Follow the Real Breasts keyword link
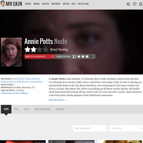This screenshot has width=143, height=143. (x=23, y=82)
